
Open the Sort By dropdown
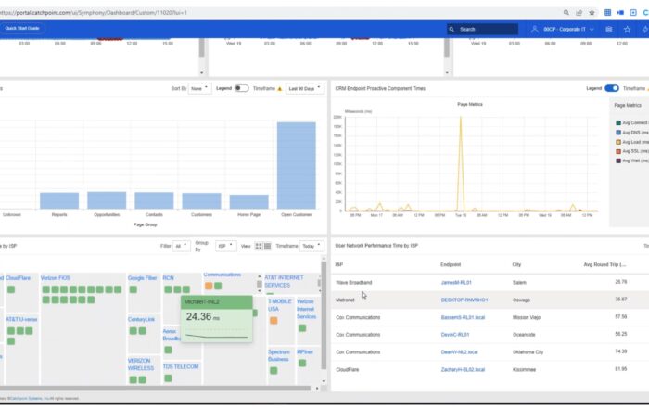coord(199,89)
